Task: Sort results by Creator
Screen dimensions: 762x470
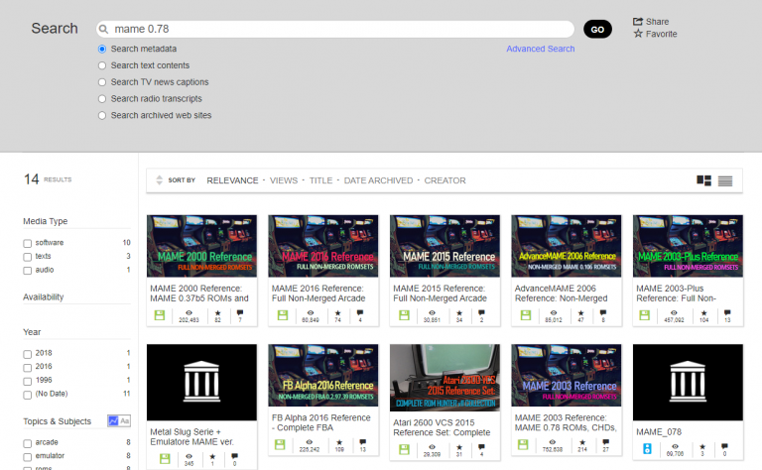Action: tap(444, 180)
